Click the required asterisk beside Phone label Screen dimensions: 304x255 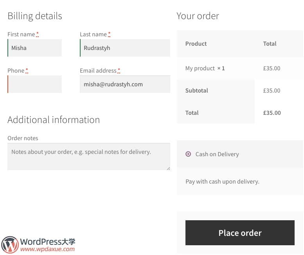click(27, 71)
